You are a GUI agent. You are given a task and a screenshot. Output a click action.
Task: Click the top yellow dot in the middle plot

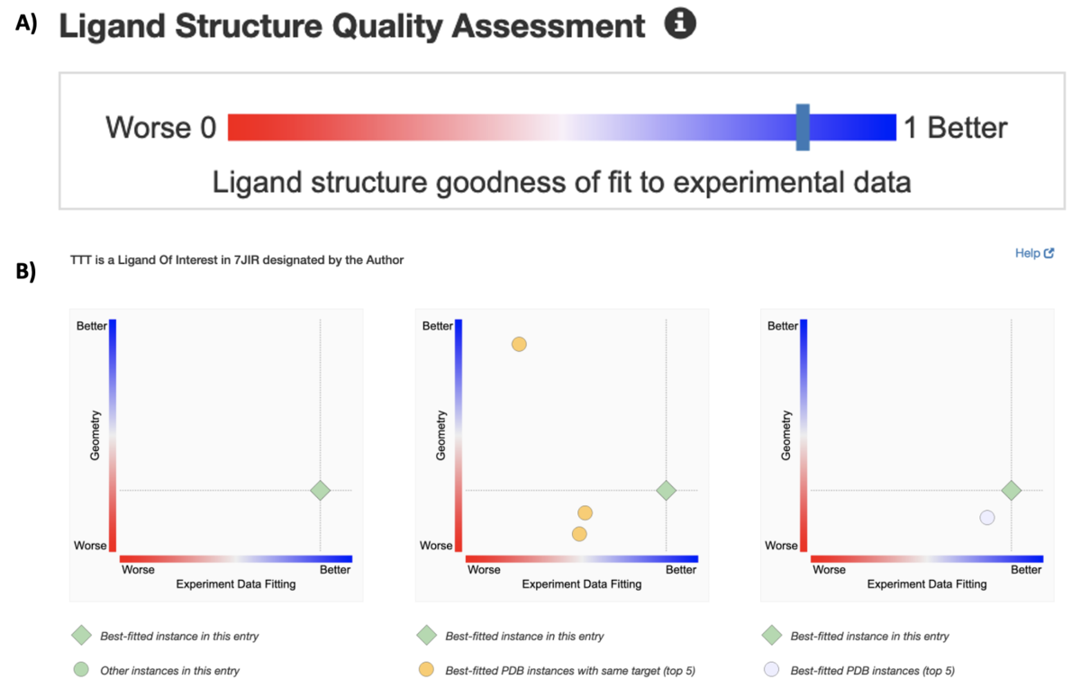point(520,343)
